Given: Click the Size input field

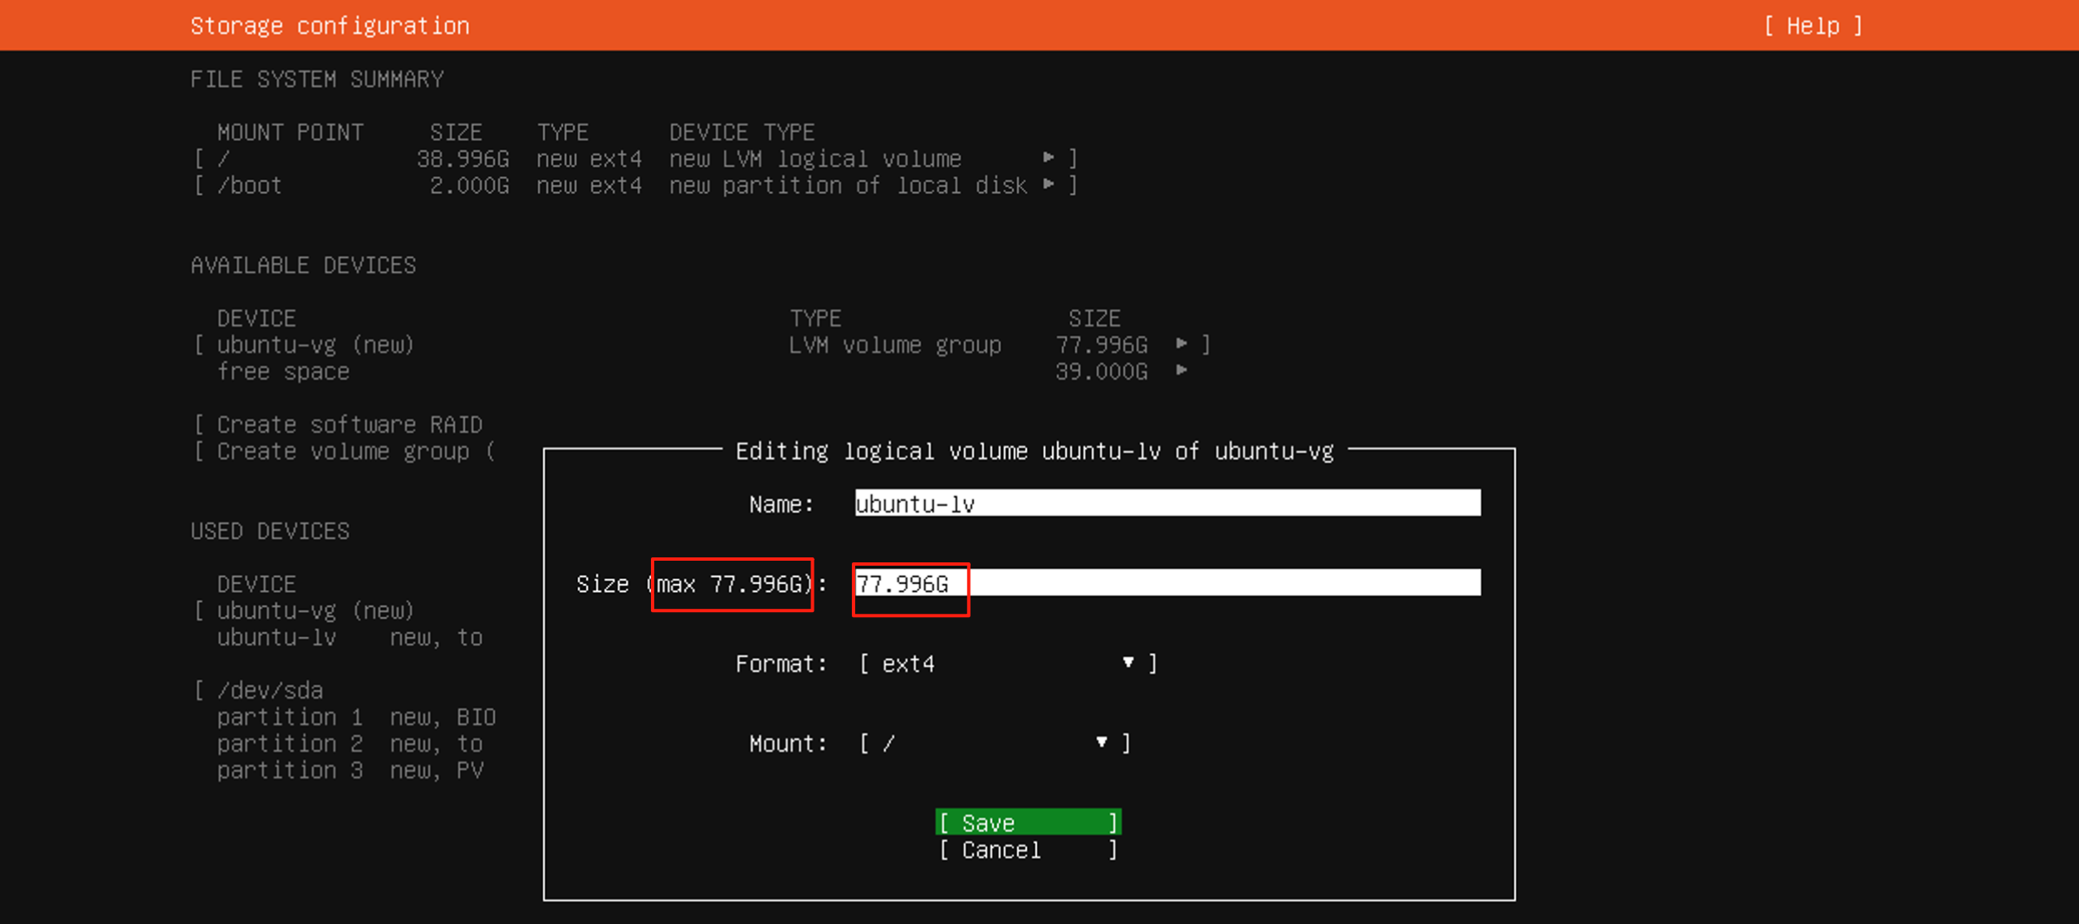Looking at the screenshot, I should point(1167,583).
